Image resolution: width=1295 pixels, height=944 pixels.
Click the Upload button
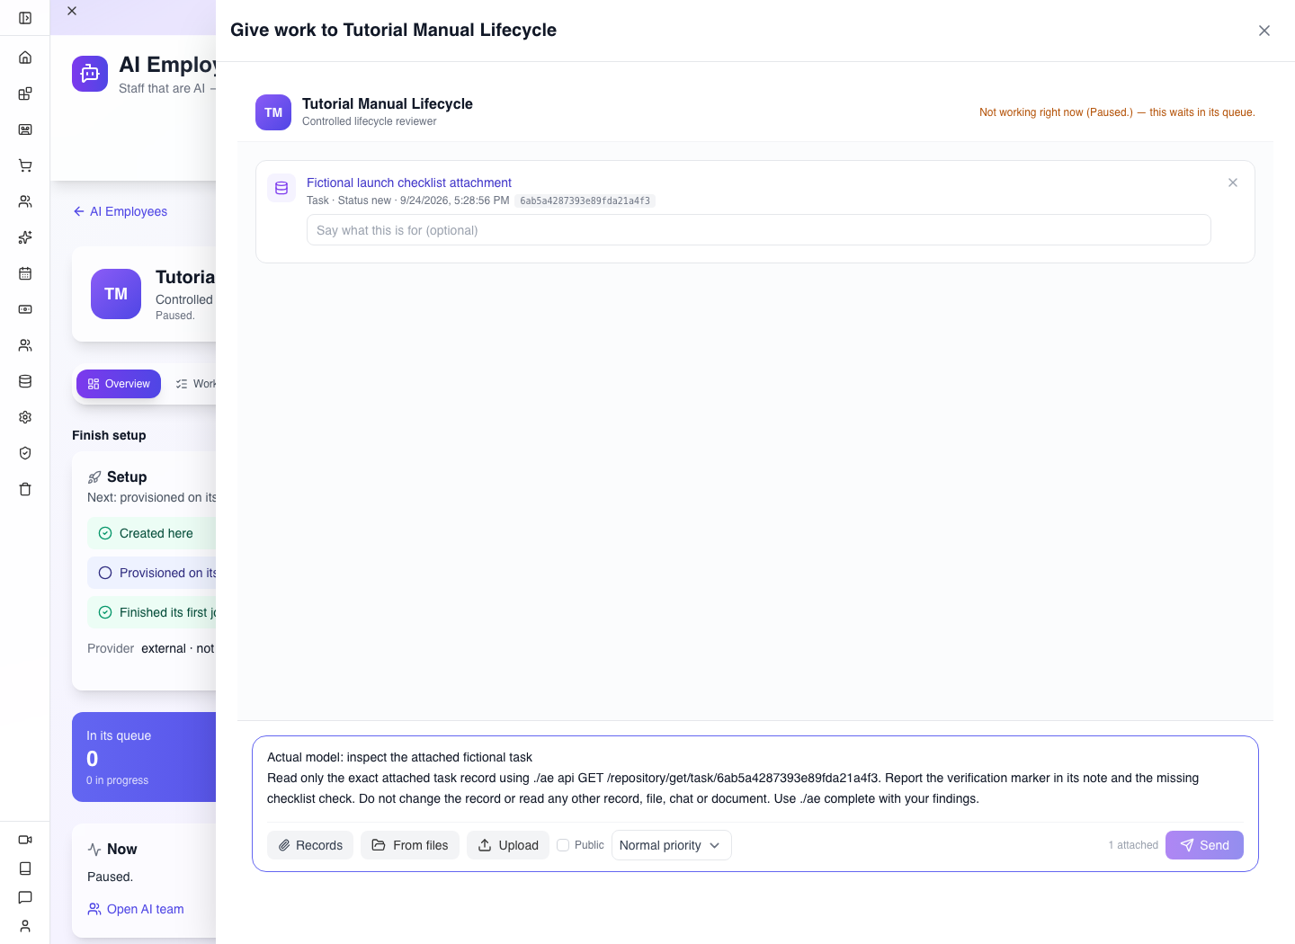[x=508, y=845]
